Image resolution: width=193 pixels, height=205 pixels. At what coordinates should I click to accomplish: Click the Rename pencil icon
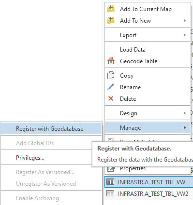[111, 87]
